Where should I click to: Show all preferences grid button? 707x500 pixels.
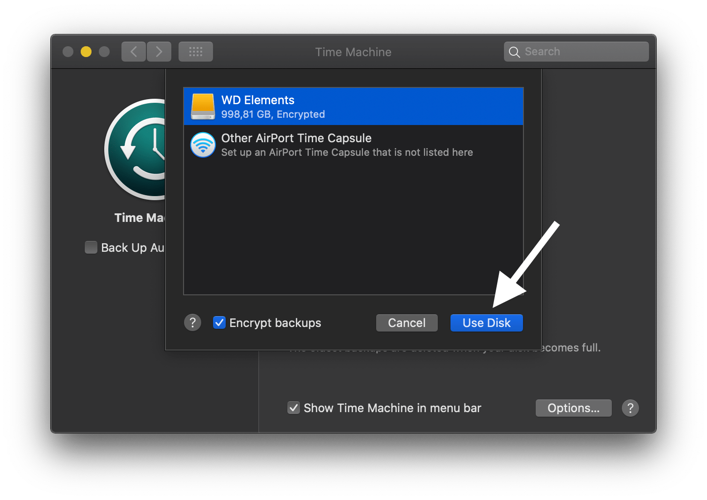196,52
